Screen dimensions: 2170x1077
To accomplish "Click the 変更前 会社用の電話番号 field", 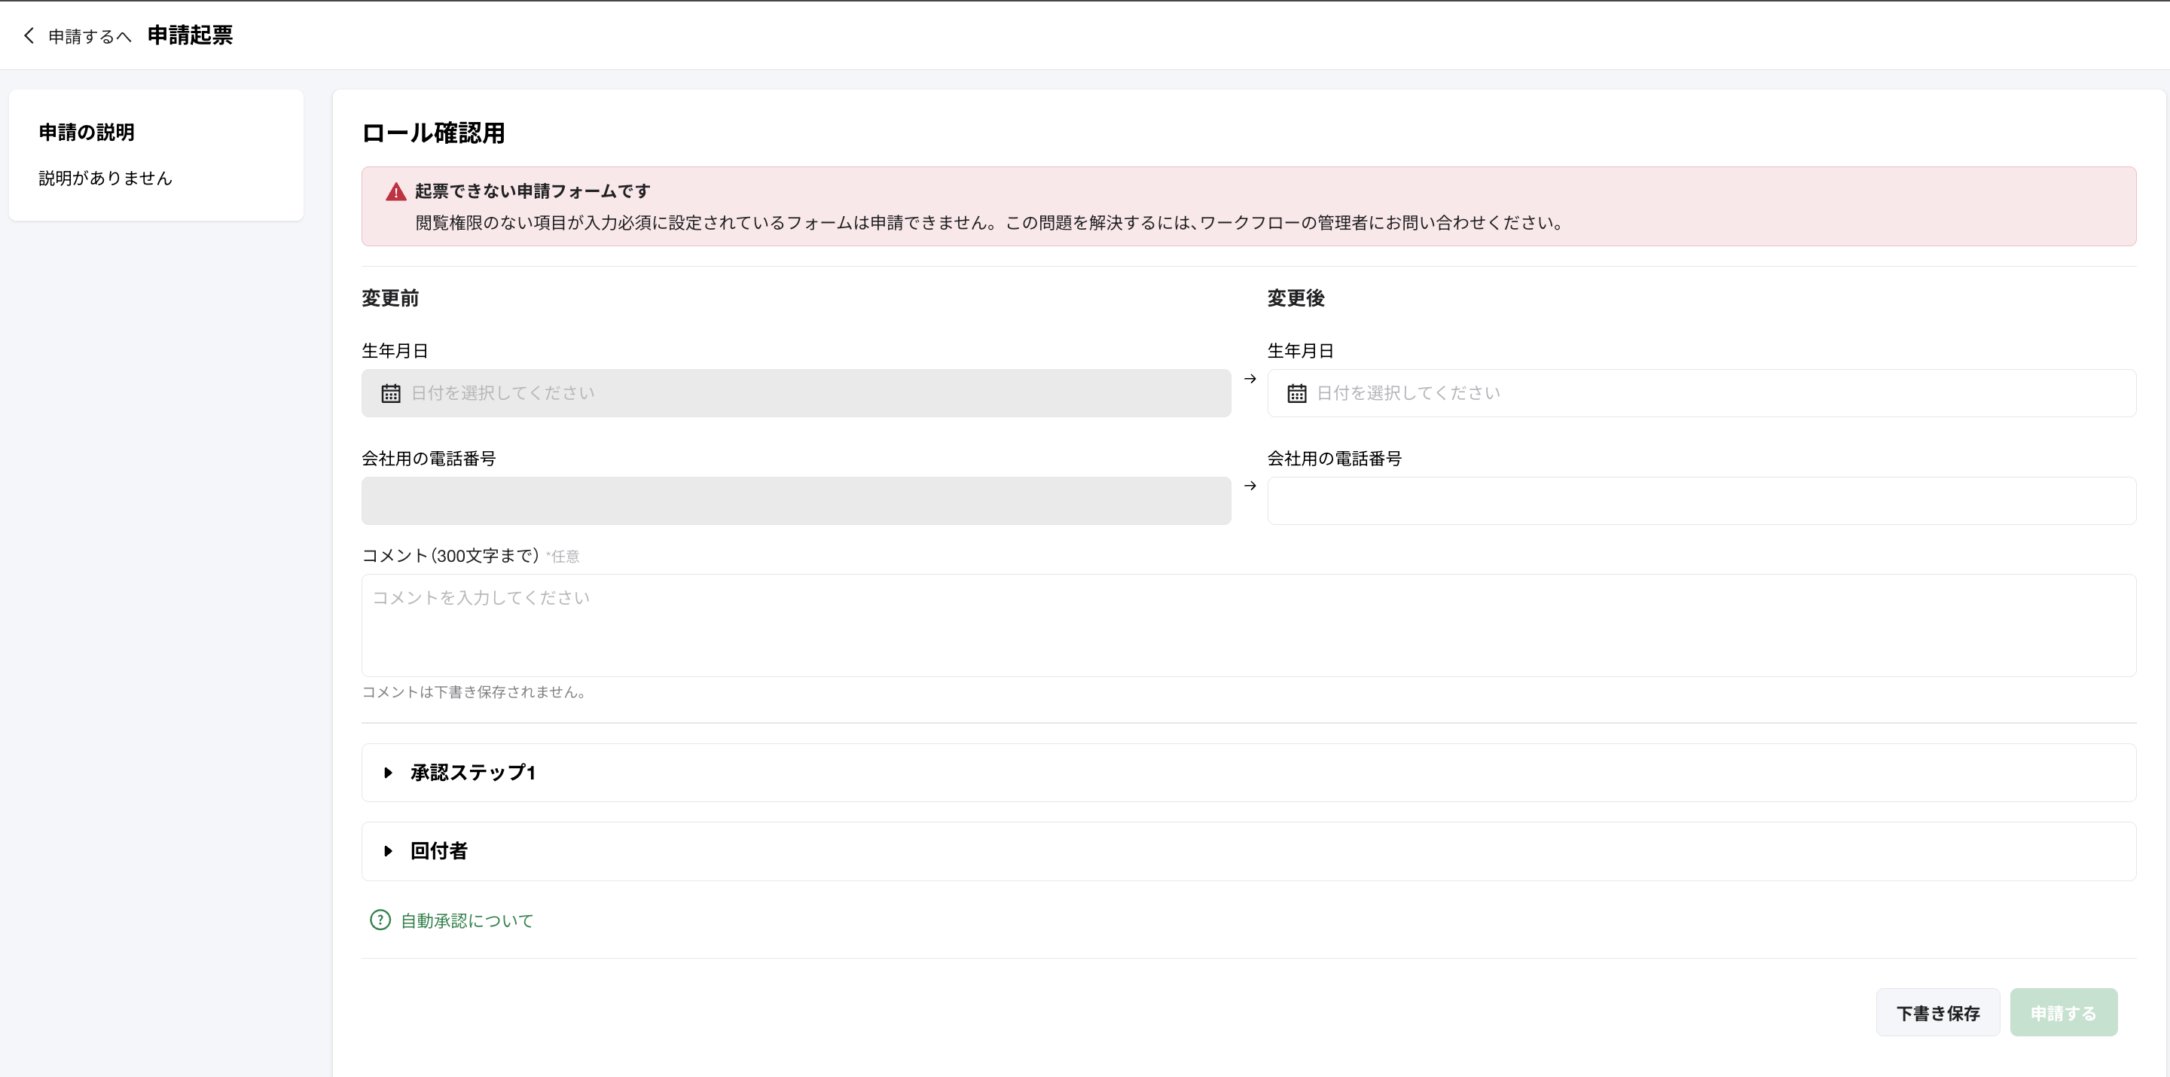I will click(x=795, y=500).
